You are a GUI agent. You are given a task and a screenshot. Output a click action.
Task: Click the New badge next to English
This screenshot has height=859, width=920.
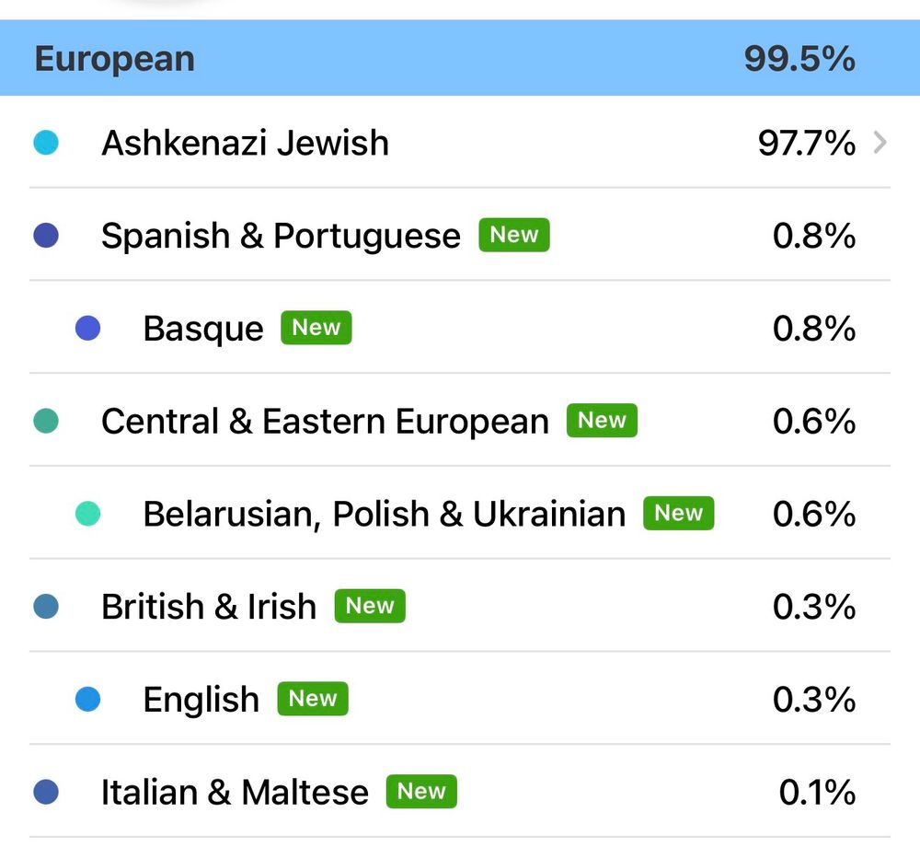312,699
